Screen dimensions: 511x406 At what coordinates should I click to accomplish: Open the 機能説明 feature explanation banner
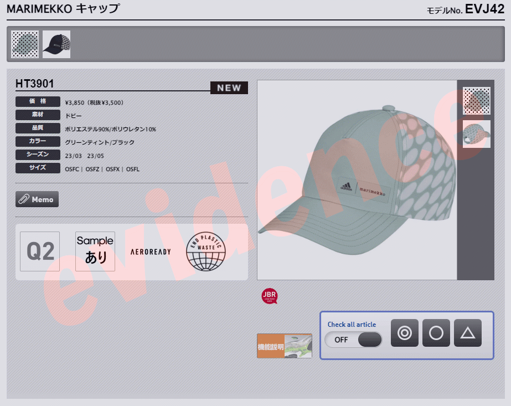coord(285,346)
